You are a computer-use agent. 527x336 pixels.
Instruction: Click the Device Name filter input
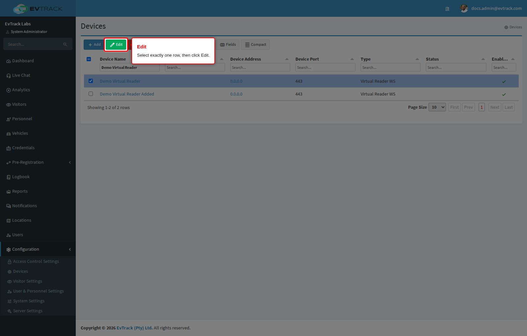point(130,68)
